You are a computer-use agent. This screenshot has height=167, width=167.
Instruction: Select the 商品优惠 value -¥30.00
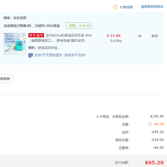coord(157,140)
